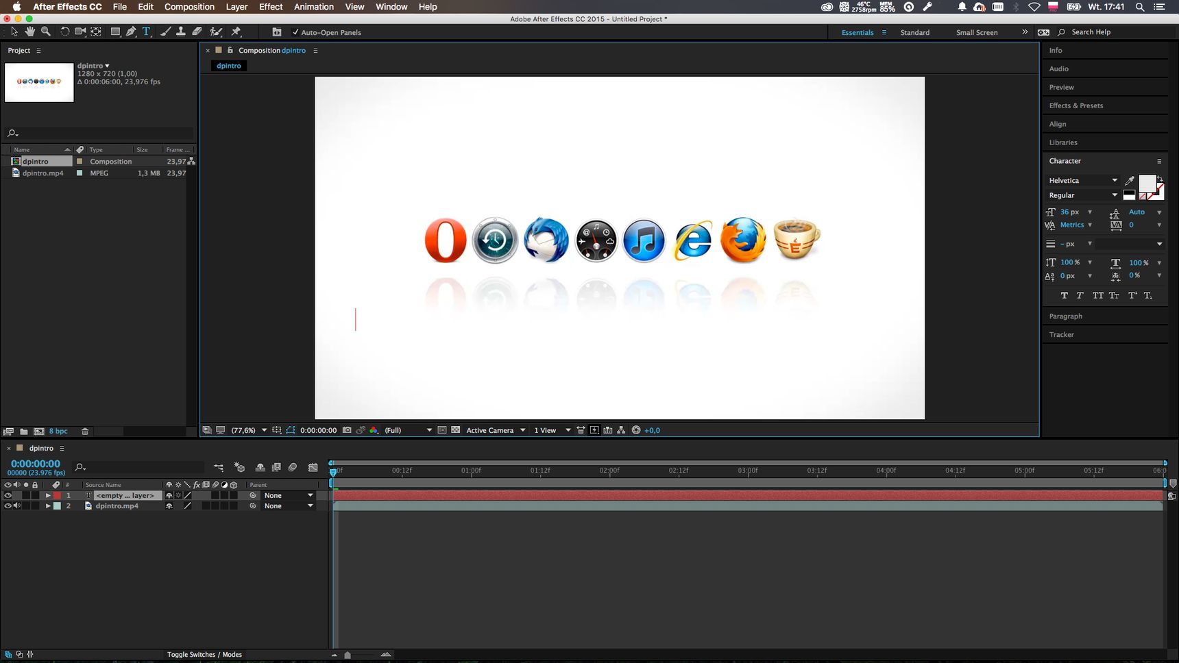Select the Rectangle shape tool
This screenshot has width=1179, height=663.
pyautogui.click(x=115, y=32)
